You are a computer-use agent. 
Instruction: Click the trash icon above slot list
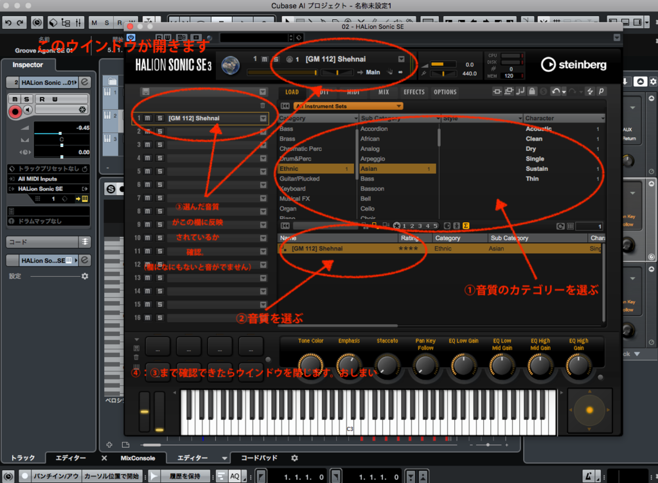[263, 105]
